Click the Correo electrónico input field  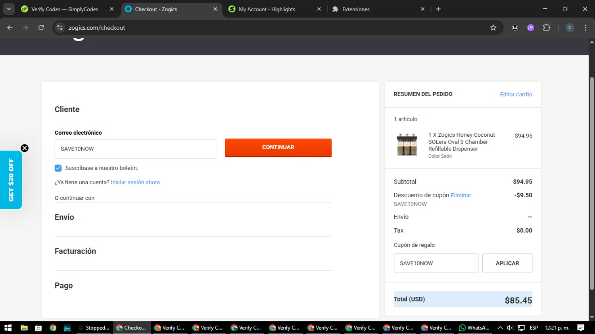pyautogui.click(x=135, y=149)
